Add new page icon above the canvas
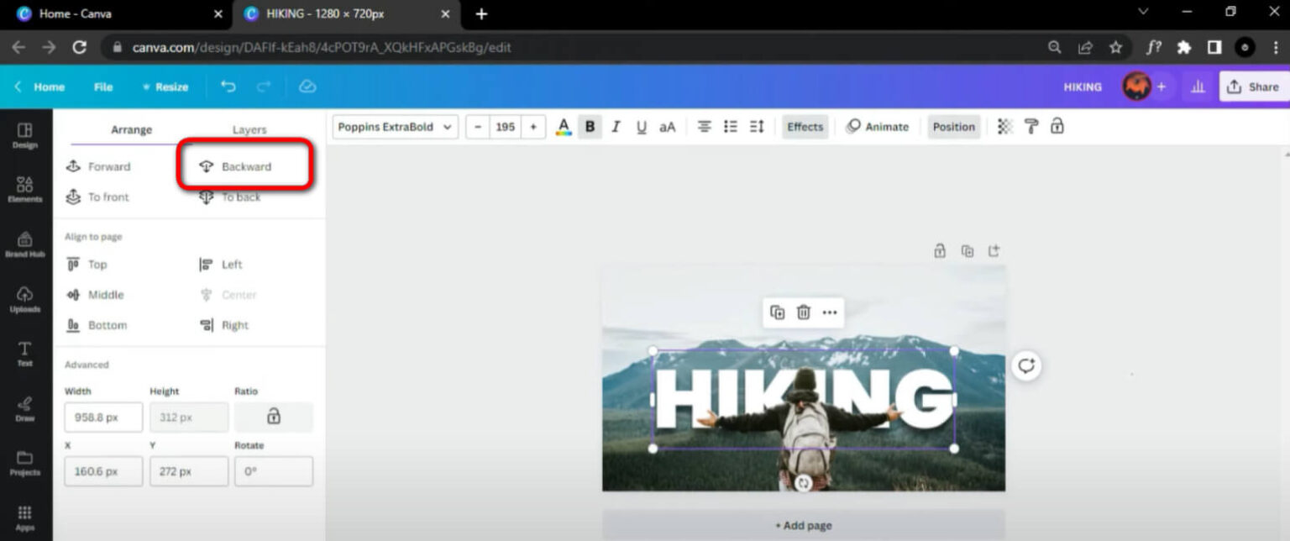This screenshot has width=1290, height=541. pos(994,250)
